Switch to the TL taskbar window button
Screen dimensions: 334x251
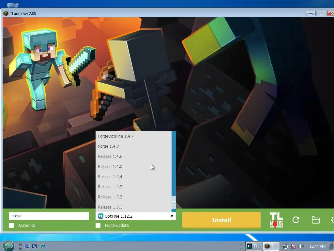pyautogui.click(x=254, y=246)
